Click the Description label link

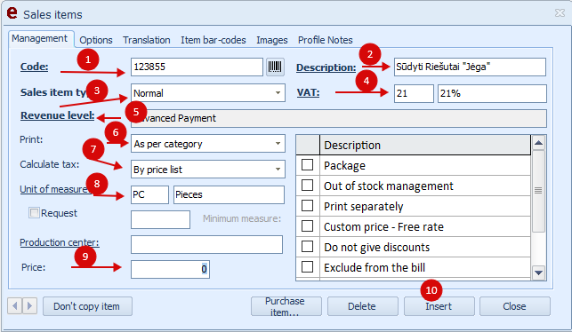point(326,67)
